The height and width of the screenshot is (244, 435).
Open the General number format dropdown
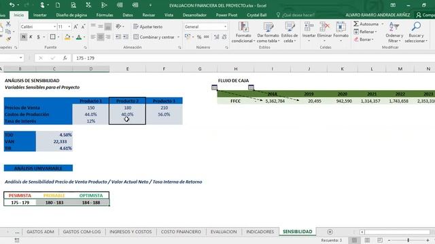[225, 26]
